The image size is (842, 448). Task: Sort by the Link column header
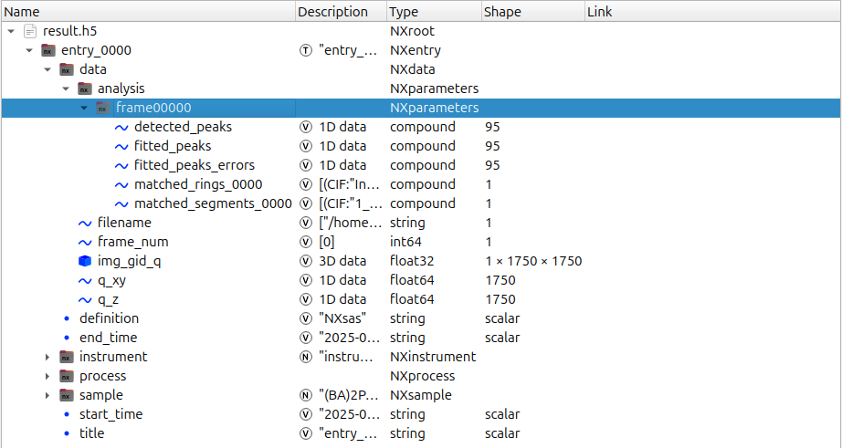[x=712, y=11]
